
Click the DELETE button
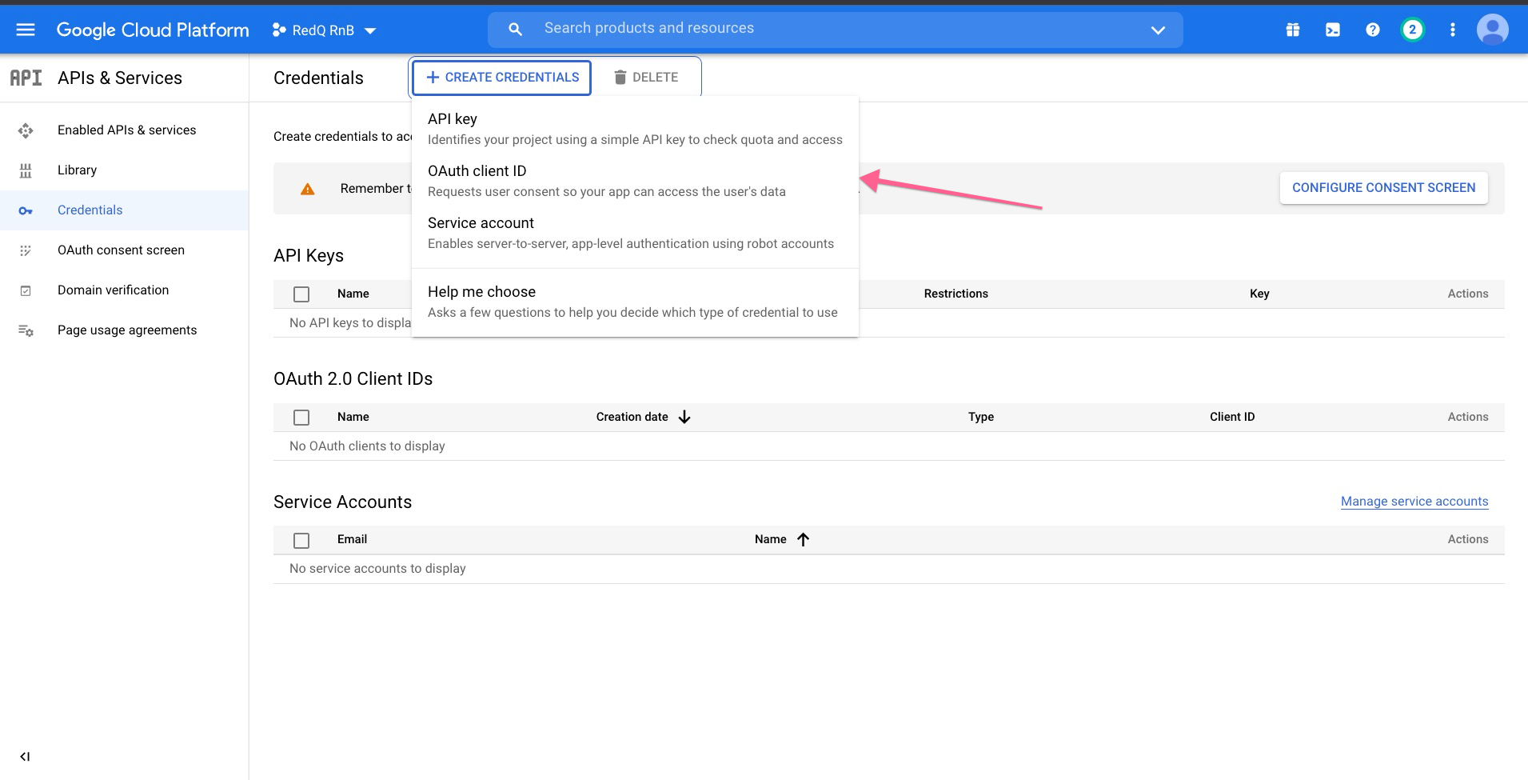tap(646, 78)
